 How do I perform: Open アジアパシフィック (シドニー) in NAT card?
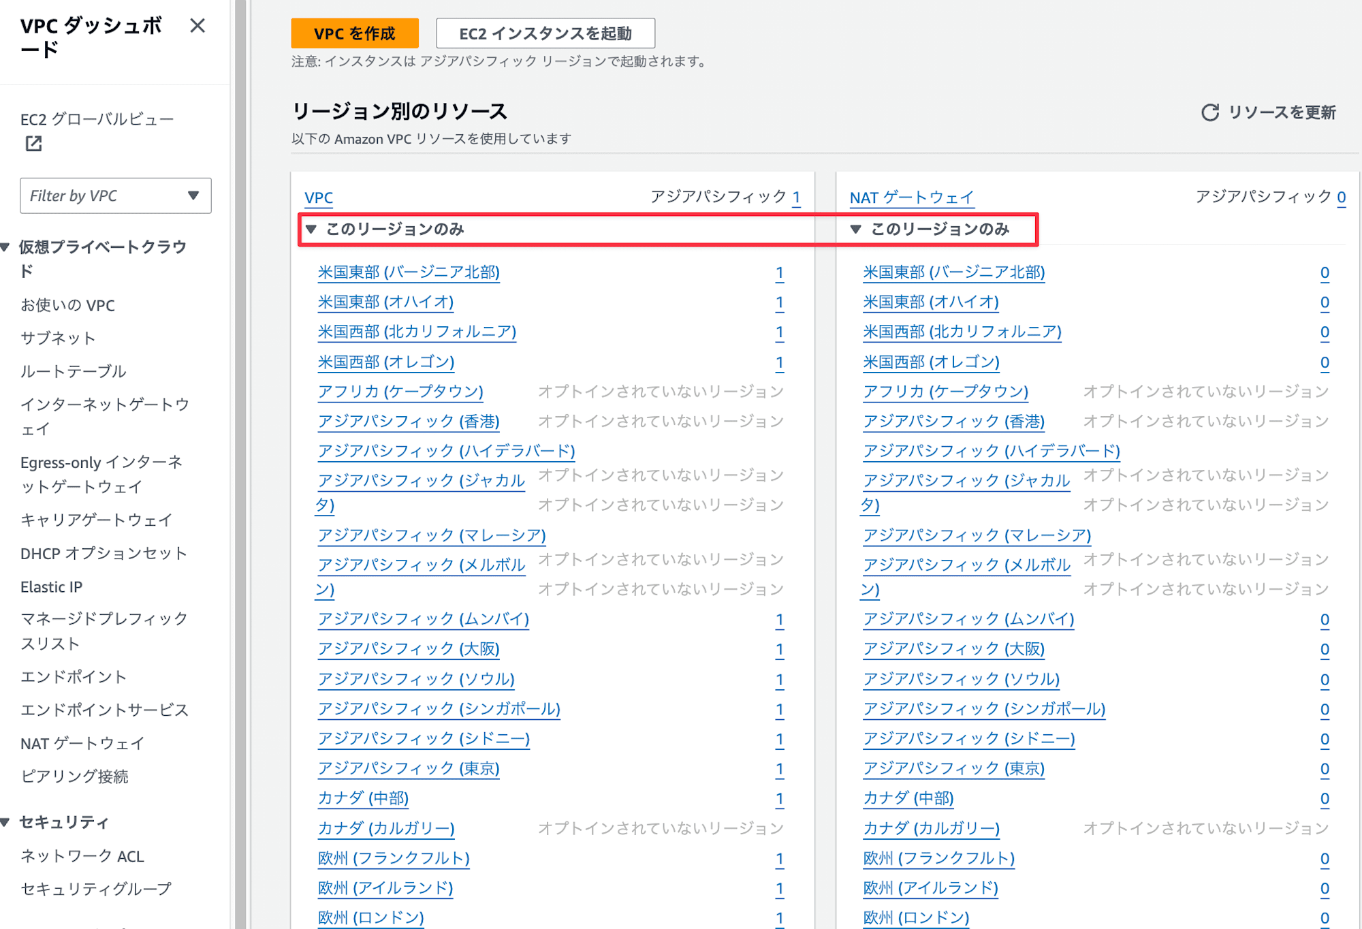click(968, 739)
